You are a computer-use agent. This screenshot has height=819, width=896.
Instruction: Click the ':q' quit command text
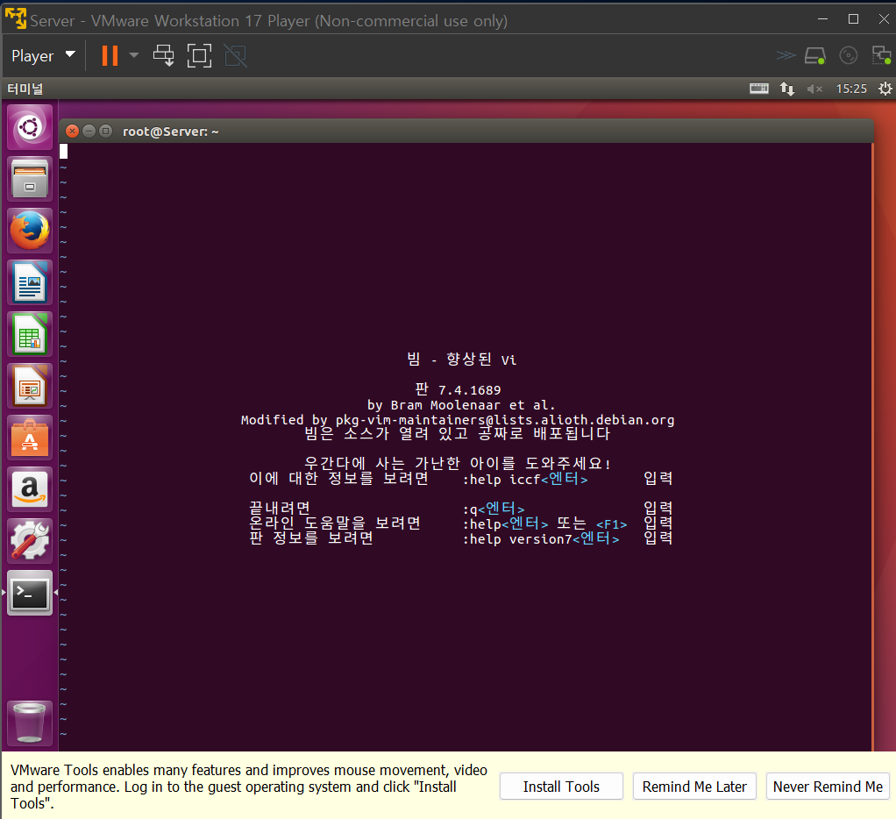470,509
